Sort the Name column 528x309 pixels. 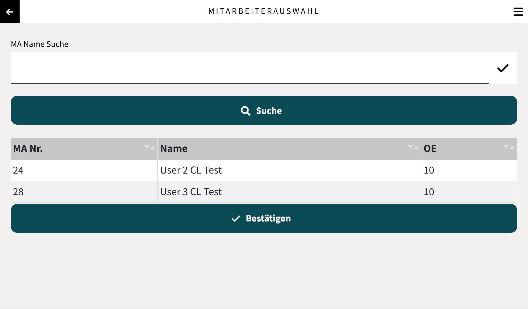413,147
